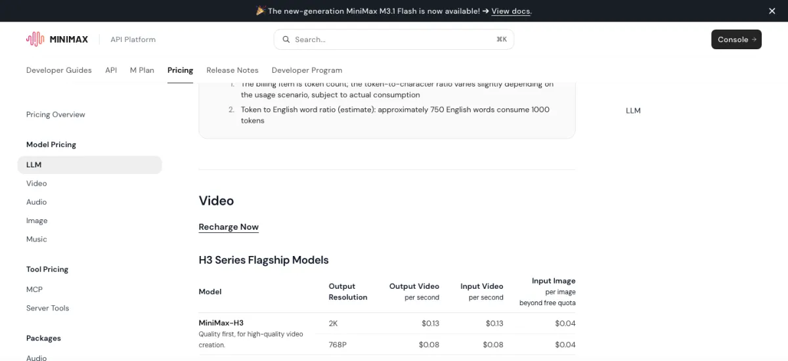Click the Model Pricing sidebar heading

(51, 144)
